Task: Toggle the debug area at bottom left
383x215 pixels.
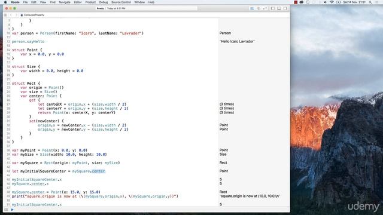Action: coord(7,210)
